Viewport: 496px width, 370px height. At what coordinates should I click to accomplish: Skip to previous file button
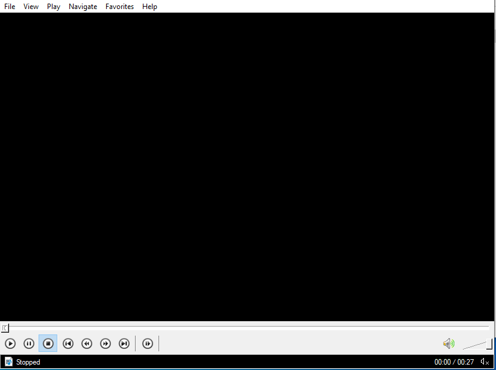(x=68, y=343)
